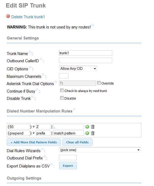Show the help tooltip for Maximum Channels
Viewport: 154px width, 186px height.
tap(43, 74)
